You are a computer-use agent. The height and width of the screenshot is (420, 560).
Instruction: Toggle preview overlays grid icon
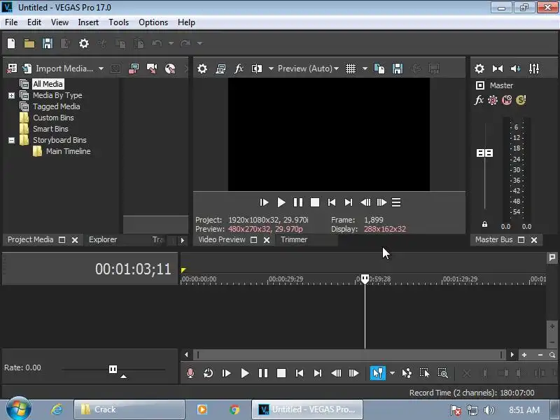tap(351, 69)
